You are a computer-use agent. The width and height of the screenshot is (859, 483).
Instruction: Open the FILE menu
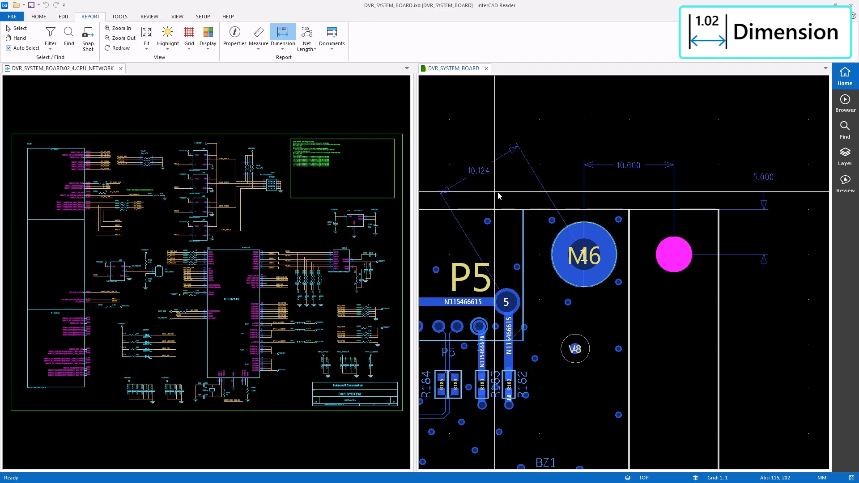pyautogui.click(x=12, y=17)
